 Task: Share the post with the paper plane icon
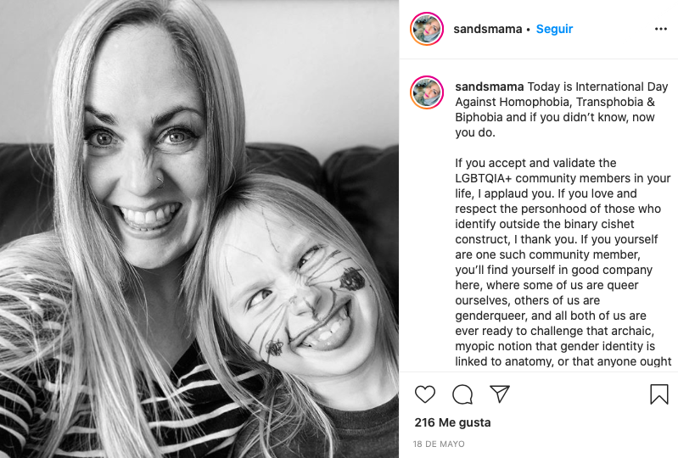[x=500, y=394]
